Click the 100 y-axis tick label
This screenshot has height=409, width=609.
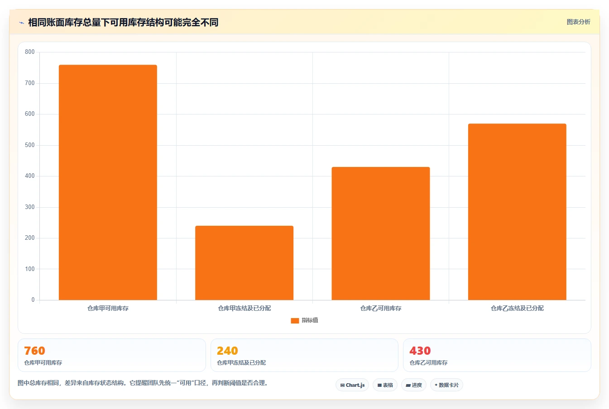pos(30,269)
